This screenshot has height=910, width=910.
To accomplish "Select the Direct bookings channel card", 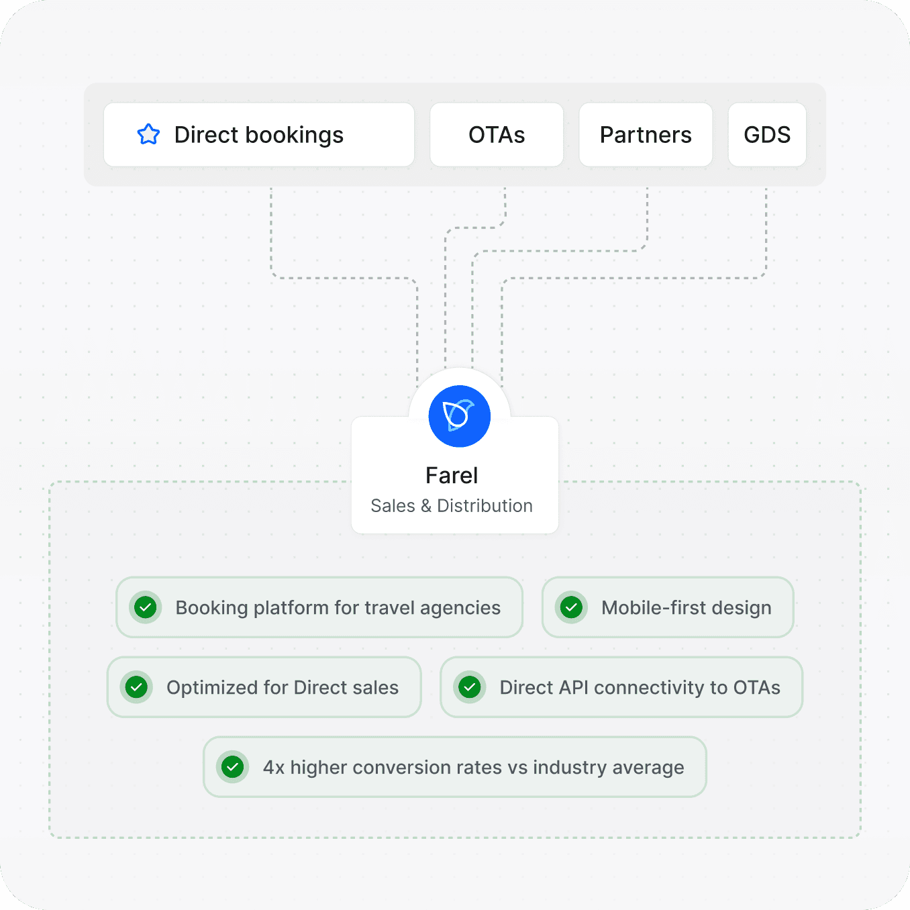I will point(259,135).
